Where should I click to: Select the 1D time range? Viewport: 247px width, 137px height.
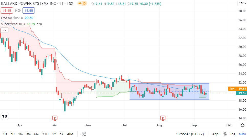5,134
